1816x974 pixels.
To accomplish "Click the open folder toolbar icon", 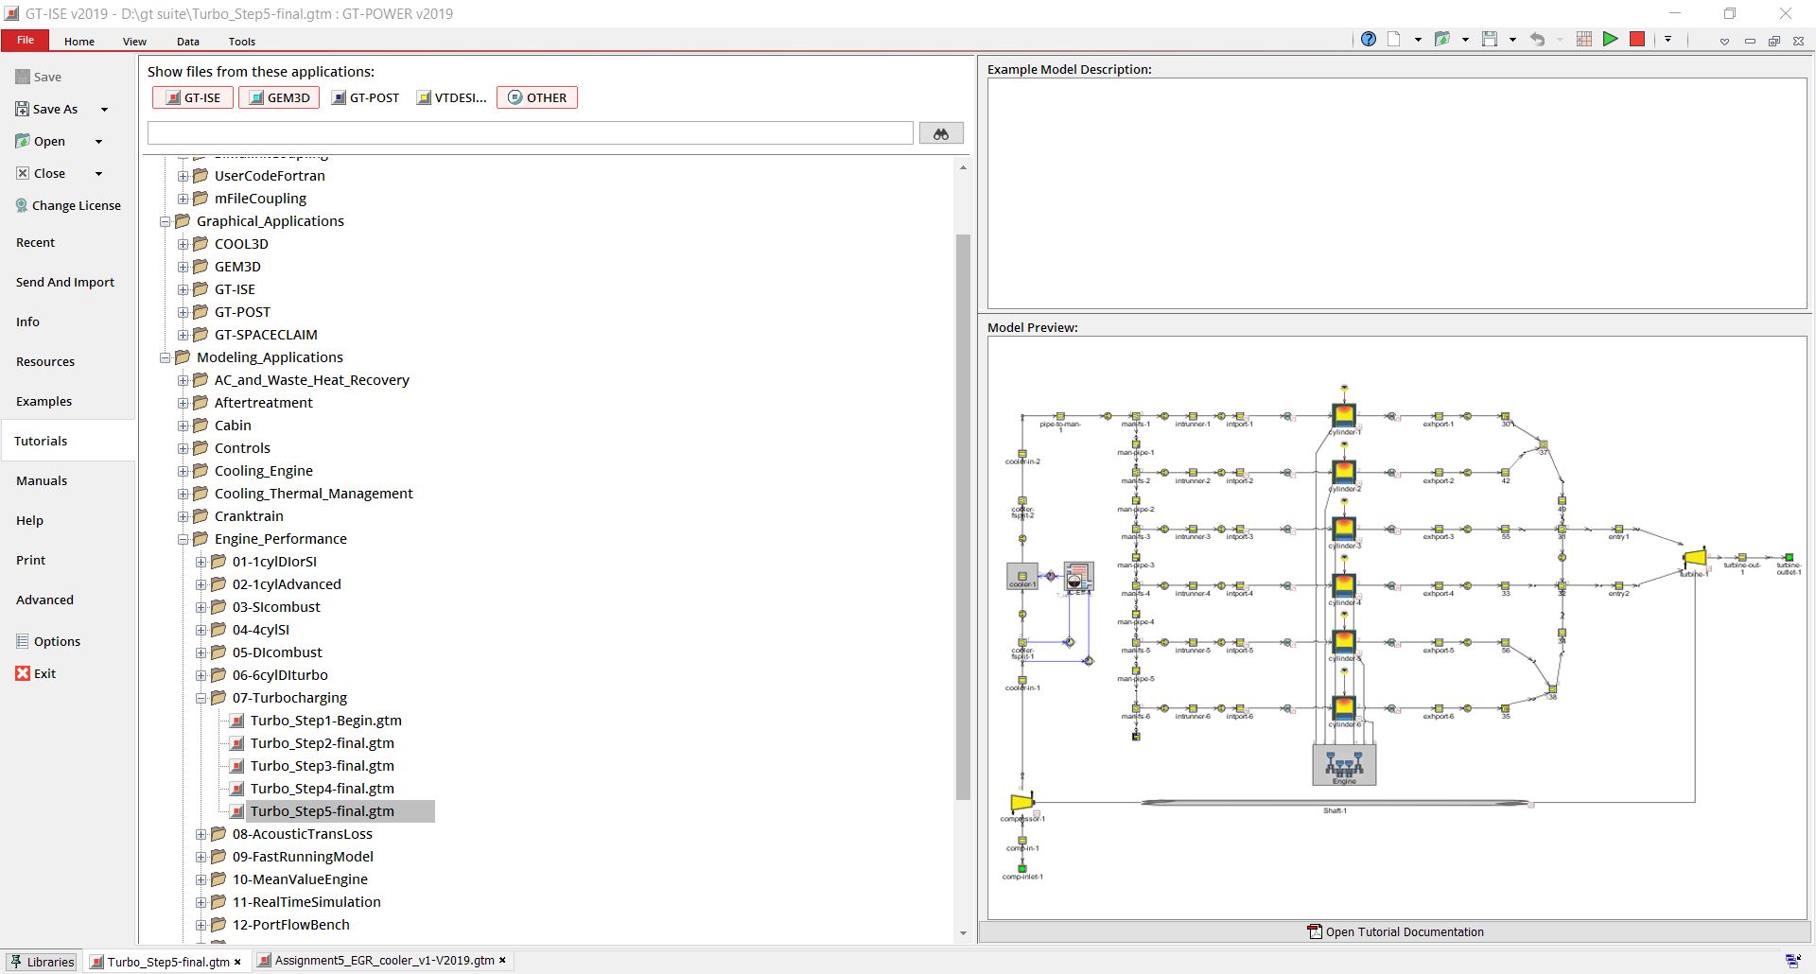I will pyautogui.click(x=1443, y=39).
